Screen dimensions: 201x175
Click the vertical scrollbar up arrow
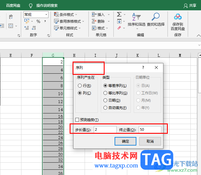[x=200, y=55]
